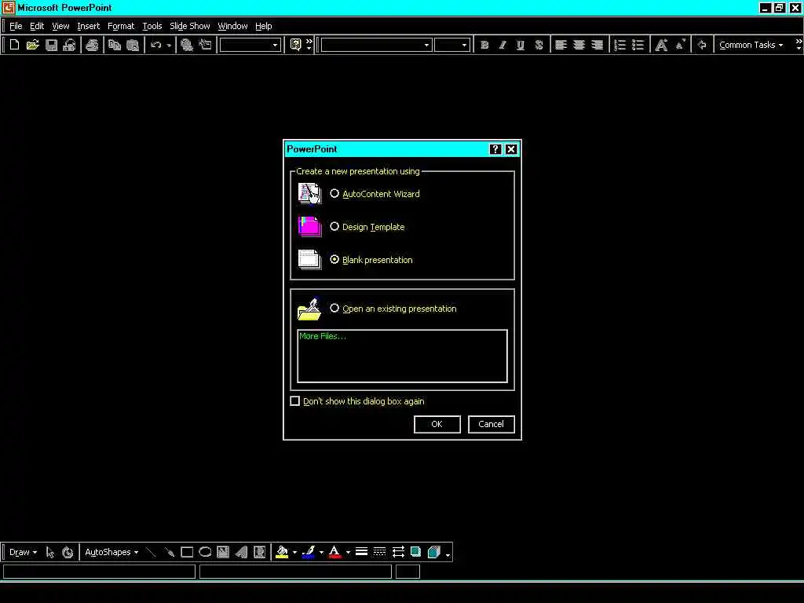
Task: Select the Rectangle drawing tool
Action: click(187, 552)
